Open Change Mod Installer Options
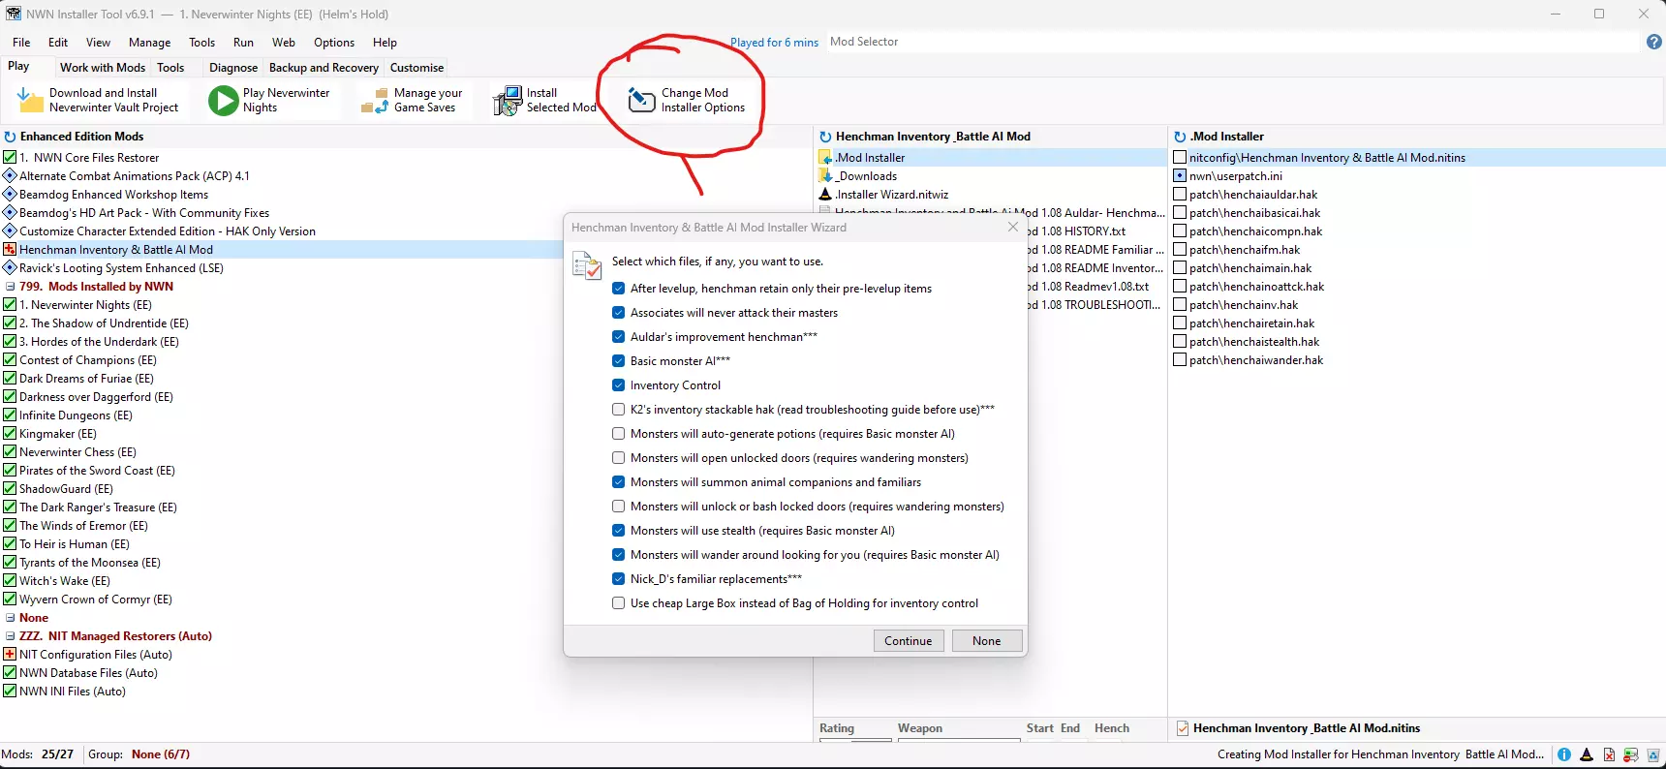 pos(687,100)
